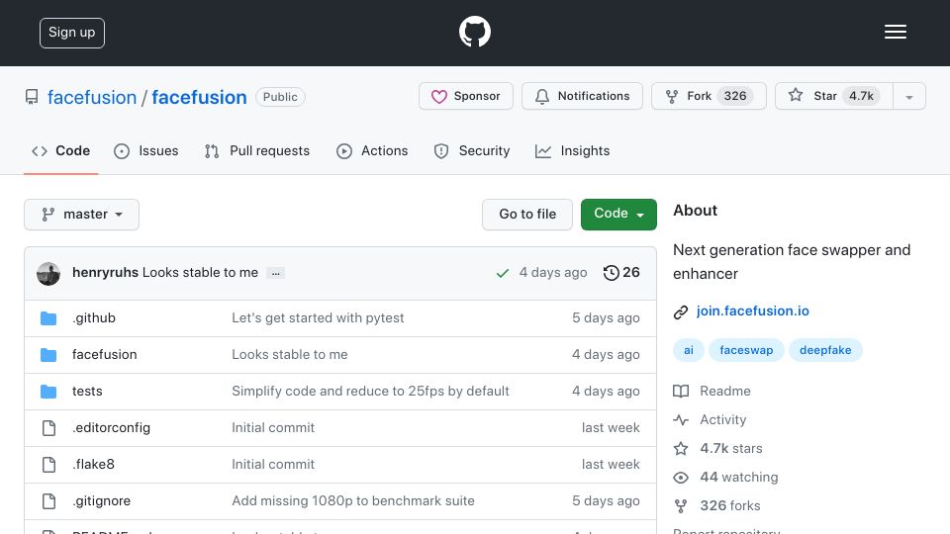Click the Activity pulse icon

[681, 419]
